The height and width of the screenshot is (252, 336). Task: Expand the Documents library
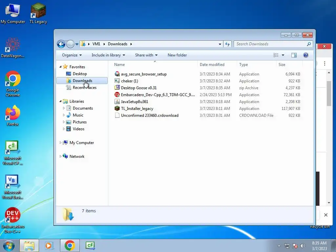pos(64,108)
